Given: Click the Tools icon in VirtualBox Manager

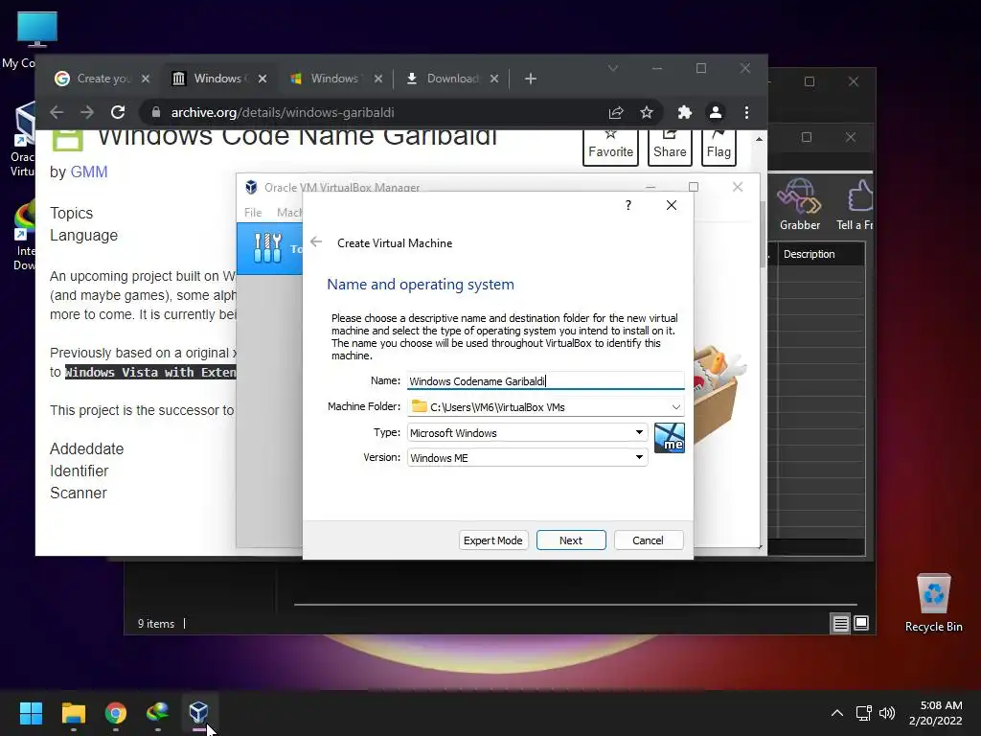Looking at the screenshot, I should (x=268, y=248).
